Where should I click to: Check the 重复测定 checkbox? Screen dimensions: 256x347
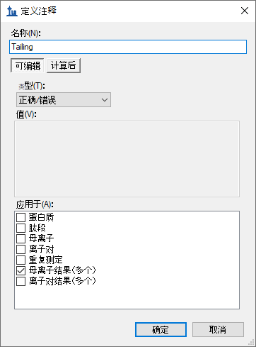[x=21, y=260]
